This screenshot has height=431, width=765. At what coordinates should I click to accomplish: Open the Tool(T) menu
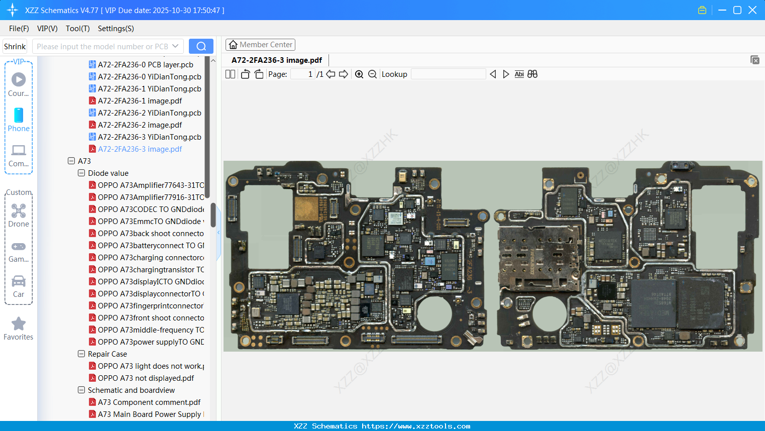point(77,29)
